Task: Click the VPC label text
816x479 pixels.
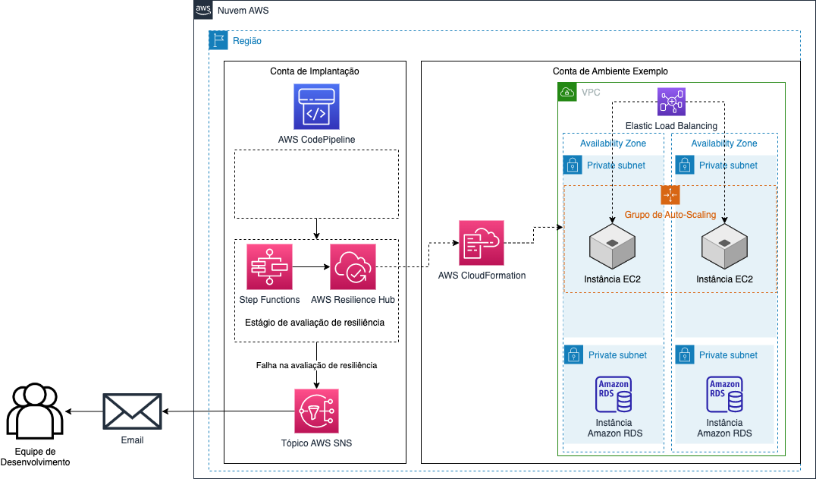Action: point(591,93)
